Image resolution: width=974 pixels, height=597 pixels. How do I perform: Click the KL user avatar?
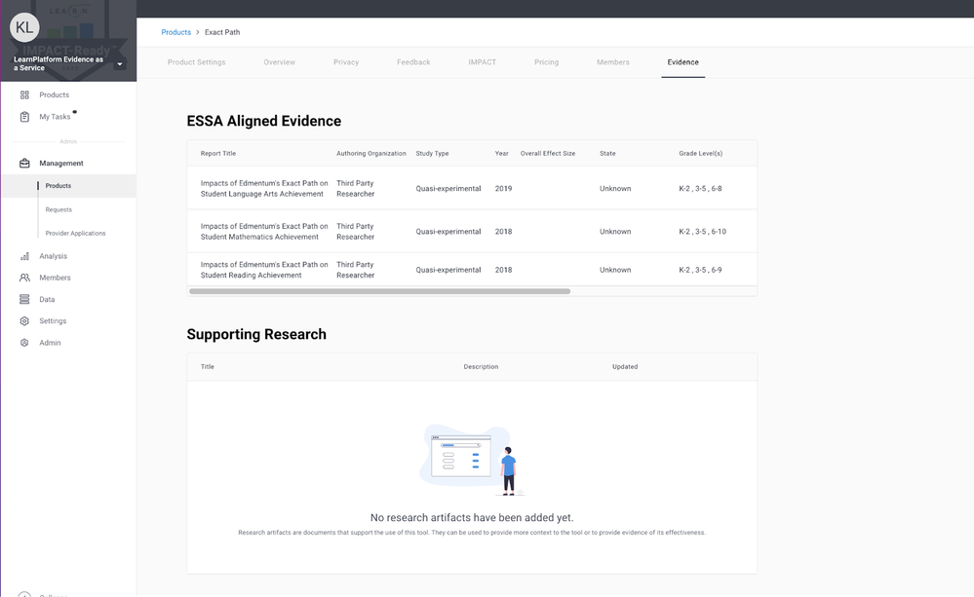24,27
